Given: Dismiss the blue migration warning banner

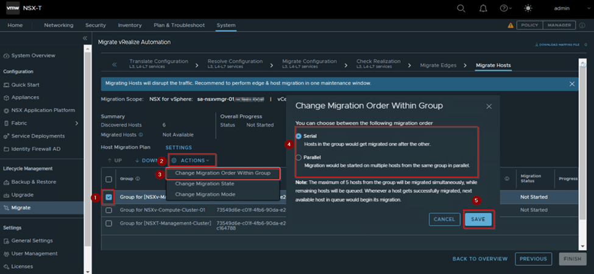Looking at the screenshot, I should point(572,83).
